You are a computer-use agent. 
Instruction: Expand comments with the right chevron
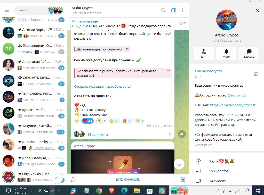click(x=170, y=134)
